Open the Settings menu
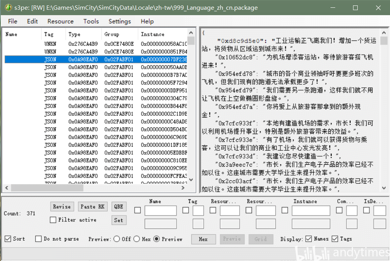Image resolution: width=390 pixels, height=261 pixels. [120, 21]
